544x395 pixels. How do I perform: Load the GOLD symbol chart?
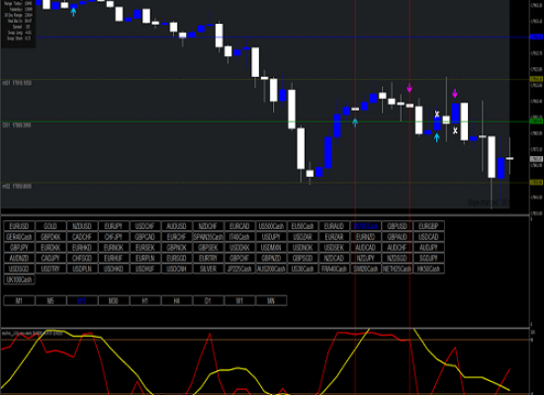click(x=50, y=226)
